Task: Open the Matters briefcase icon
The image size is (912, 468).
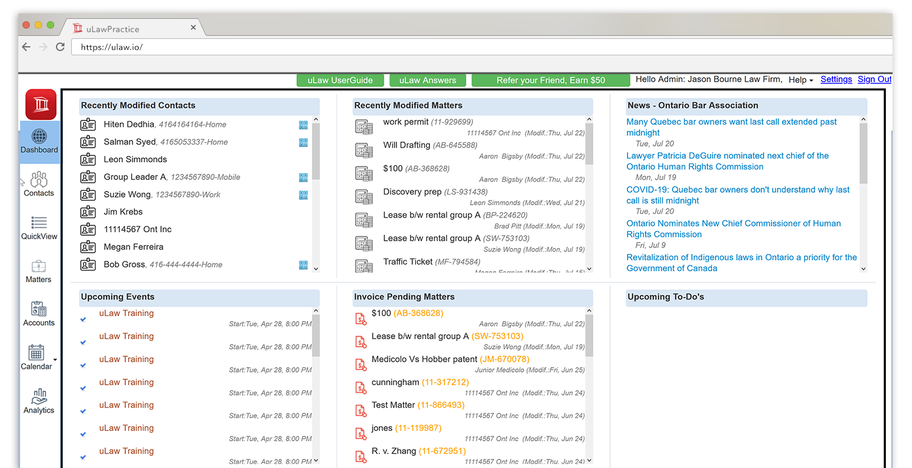Action: 39,266
